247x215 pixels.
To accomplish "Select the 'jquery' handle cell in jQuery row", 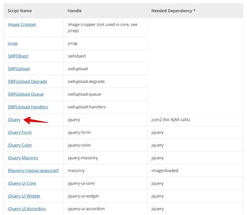I will [x=105, y=120].
